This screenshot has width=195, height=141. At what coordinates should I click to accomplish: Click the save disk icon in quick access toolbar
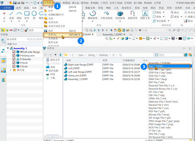(x=15, y=3)
